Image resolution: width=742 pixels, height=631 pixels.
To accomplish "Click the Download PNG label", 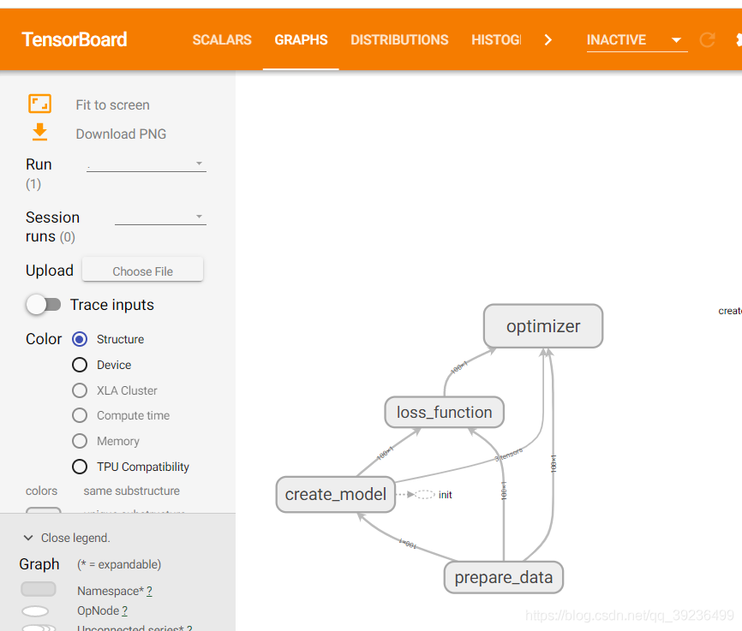I will pyautogui.click(x=121, y=134).
